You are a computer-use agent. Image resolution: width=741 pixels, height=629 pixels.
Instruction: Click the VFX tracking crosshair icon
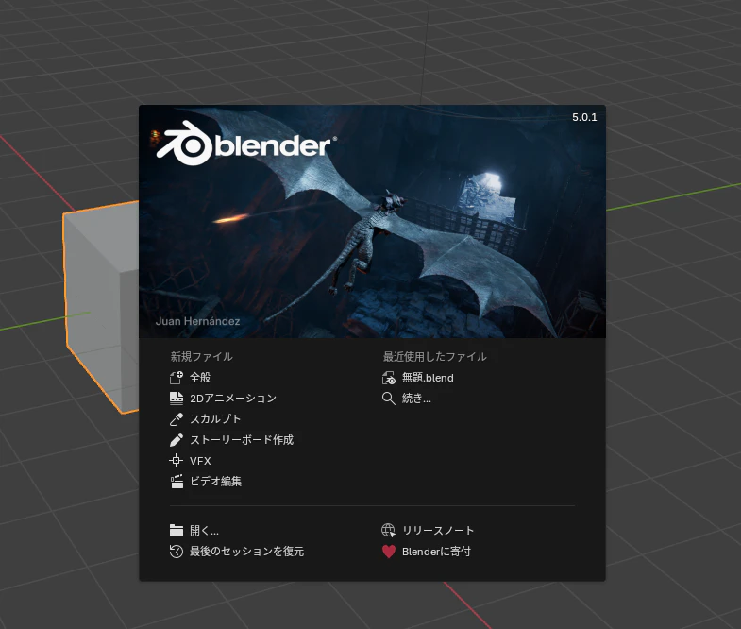177,461
